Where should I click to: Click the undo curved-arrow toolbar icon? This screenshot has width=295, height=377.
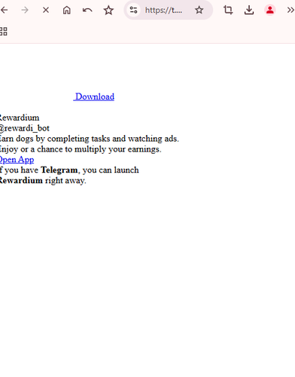pyautogui.click(x=87, y=10)
